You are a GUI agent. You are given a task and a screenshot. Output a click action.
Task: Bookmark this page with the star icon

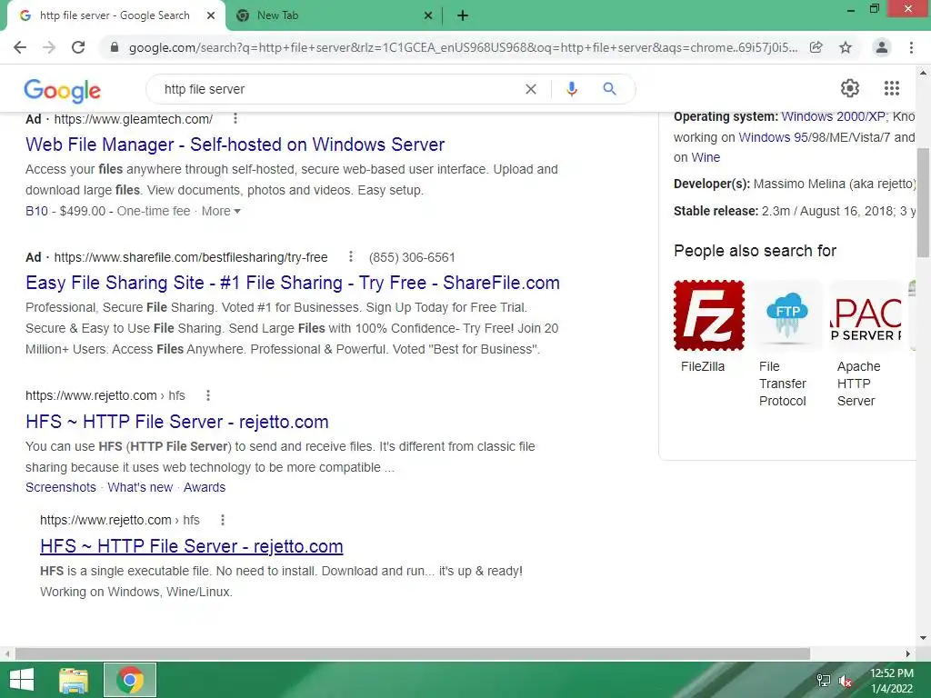[x=846, y=47]
